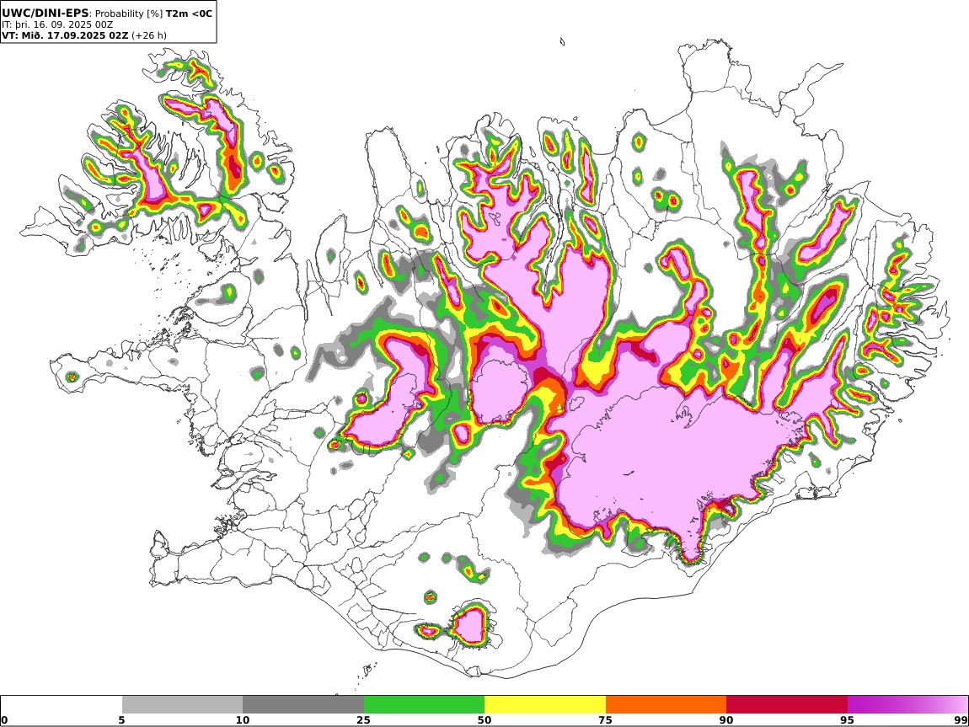Click the white 0-5 legend swatch

(62, 705)
